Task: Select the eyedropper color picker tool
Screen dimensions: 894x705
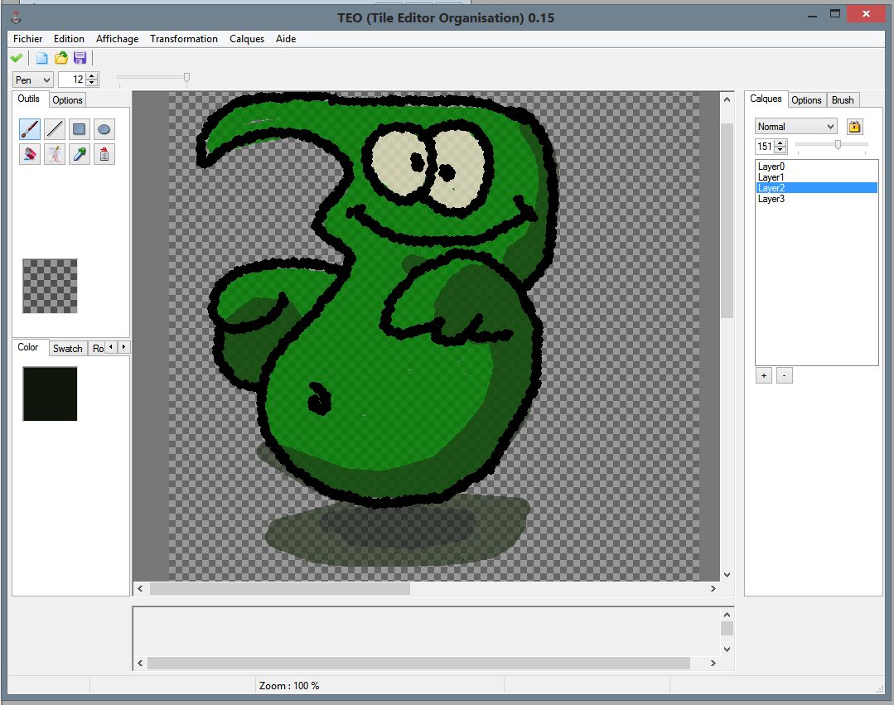Action: tap(80, 154)
